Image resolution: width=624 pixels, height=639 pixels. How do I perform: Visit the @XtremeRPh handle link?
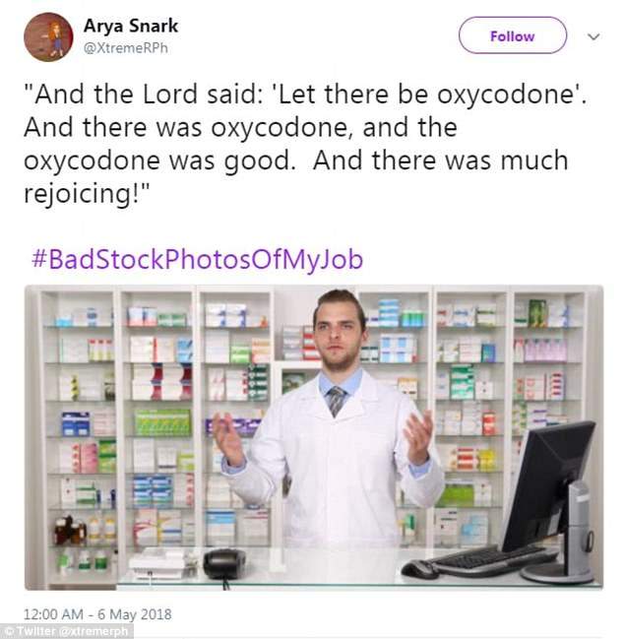(x=125, y=48)
